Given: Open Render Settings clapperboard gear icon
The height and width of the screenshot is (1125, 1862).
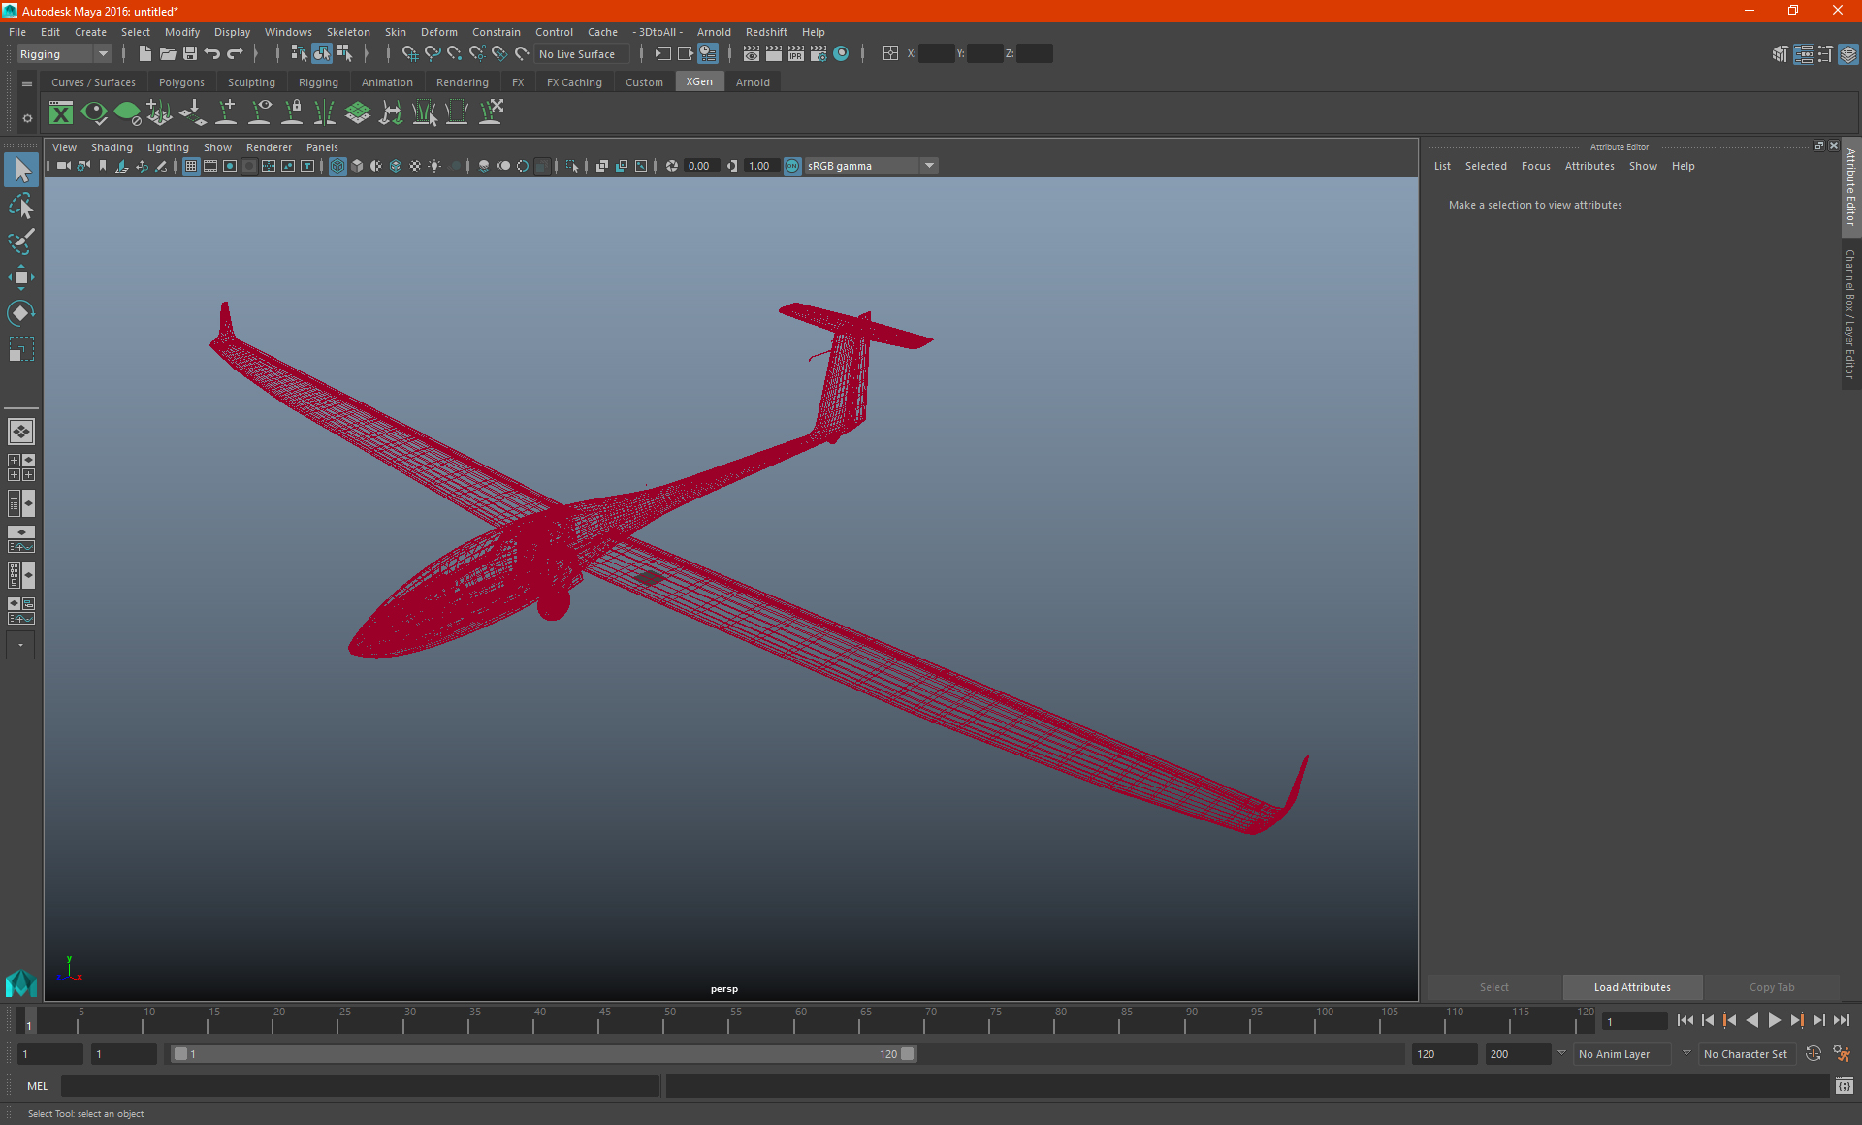Looking at the screenshot, I should point(819,54).
